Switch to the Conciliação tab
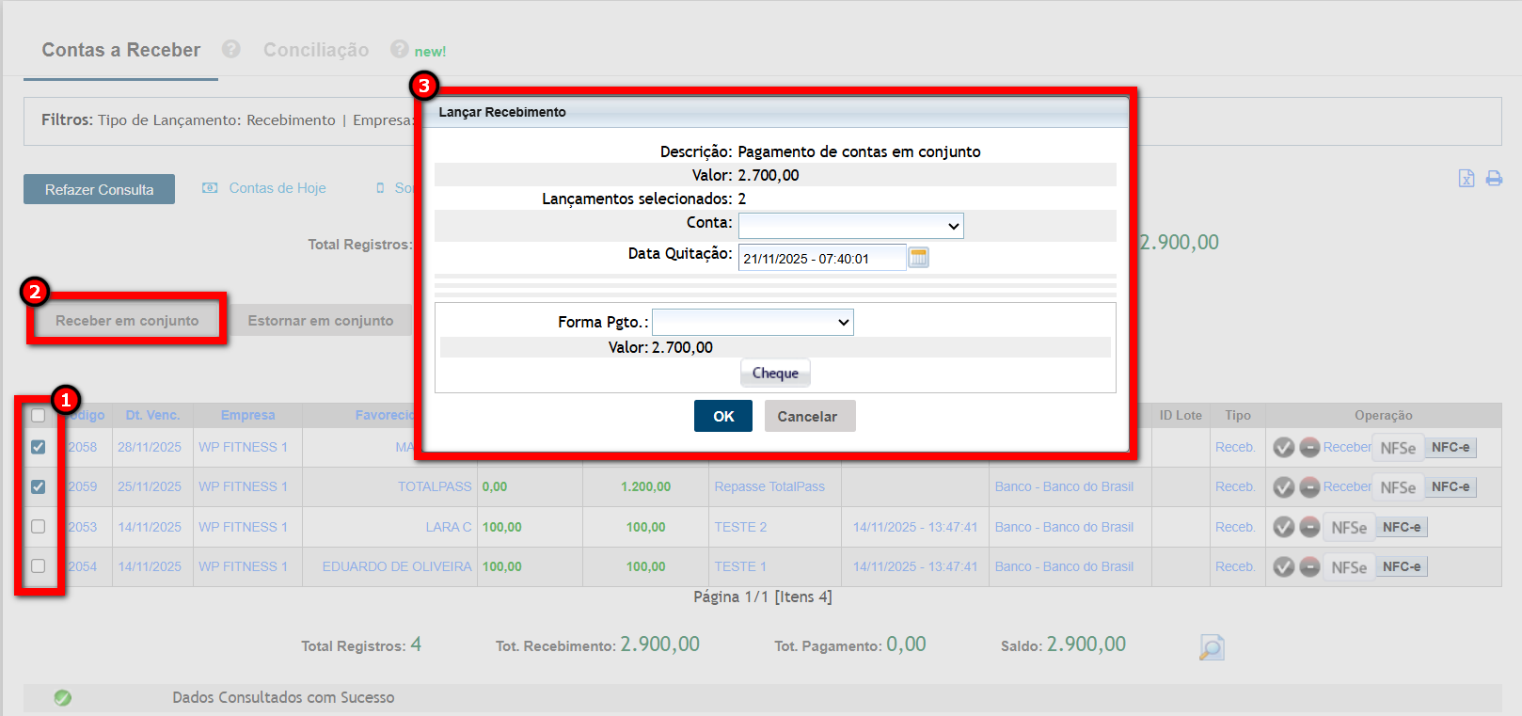The height and width of the screenshot is (716, 1522). (316, 50)
